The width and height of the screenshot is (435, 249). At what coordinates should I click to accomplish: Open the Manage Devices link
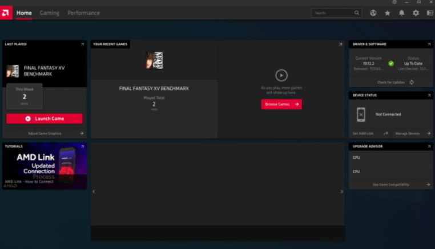pyautogui.click(x=408, y=133)
